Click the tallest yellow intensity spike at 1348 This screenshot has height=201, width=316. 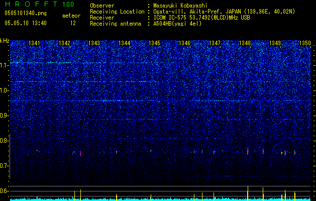(248, 193)
